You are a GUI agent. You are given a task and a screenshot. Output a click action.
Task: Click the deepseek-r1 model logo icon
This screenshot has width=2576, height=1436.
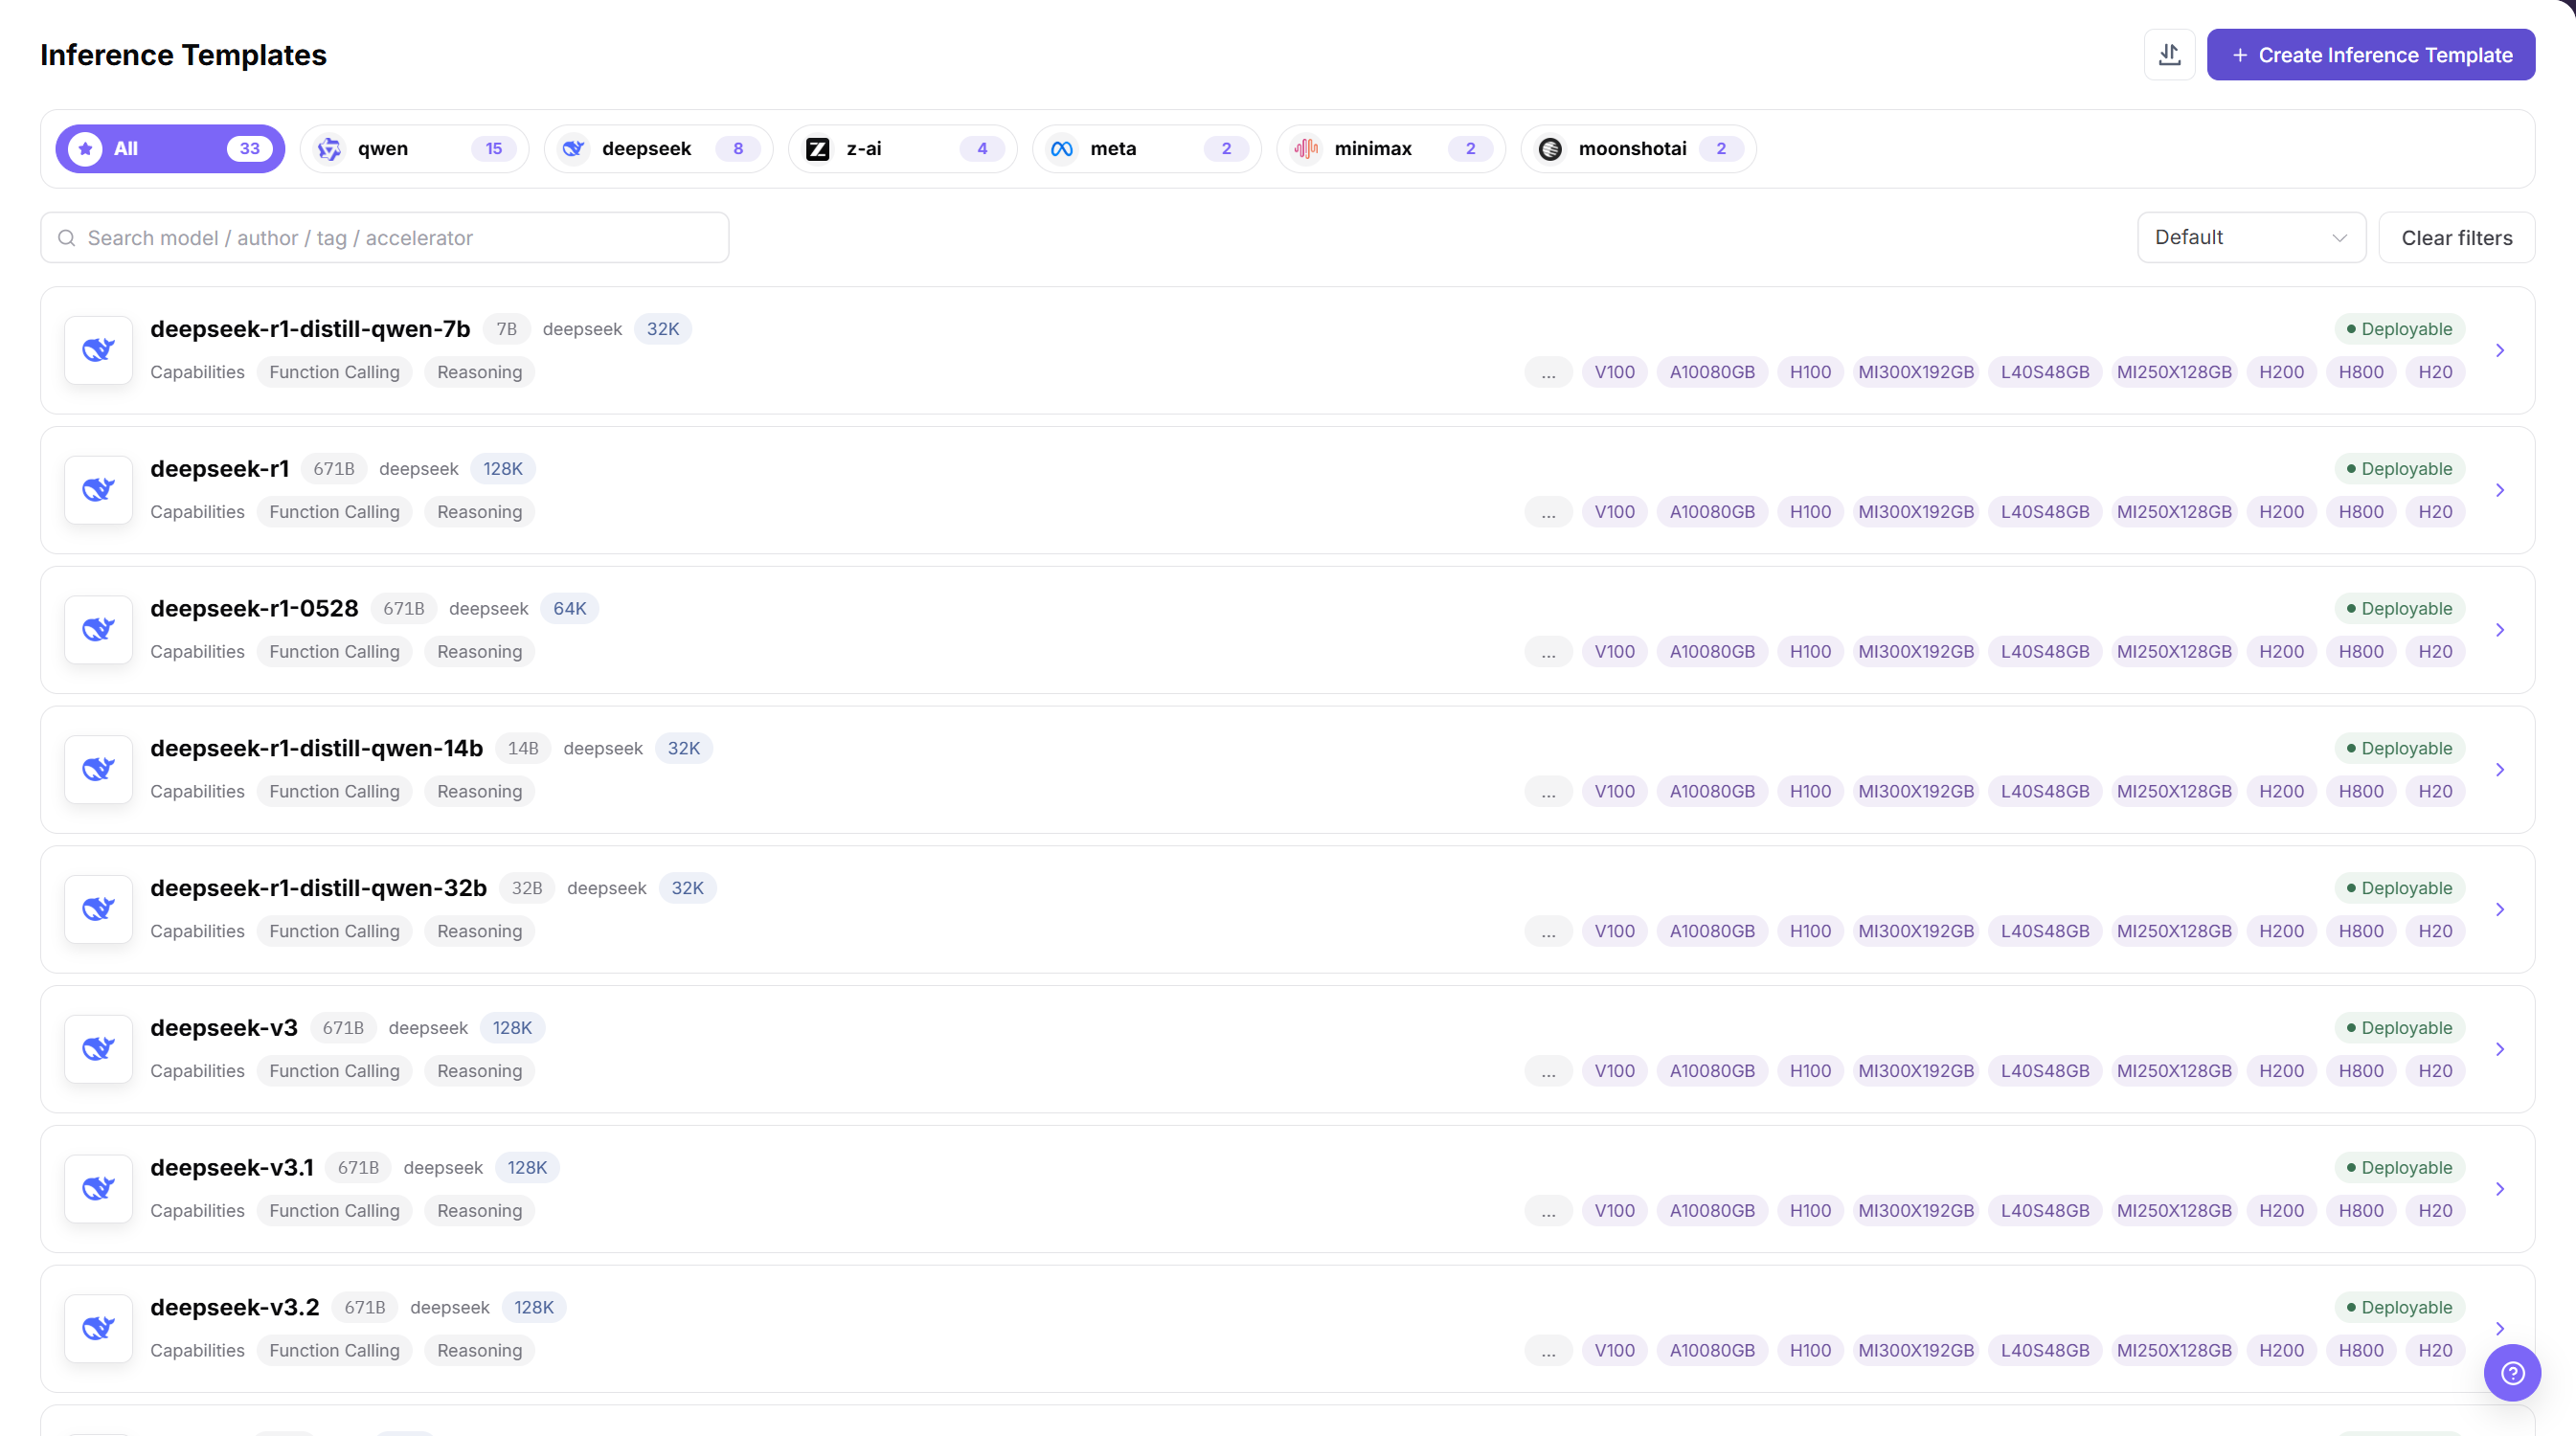98,490
